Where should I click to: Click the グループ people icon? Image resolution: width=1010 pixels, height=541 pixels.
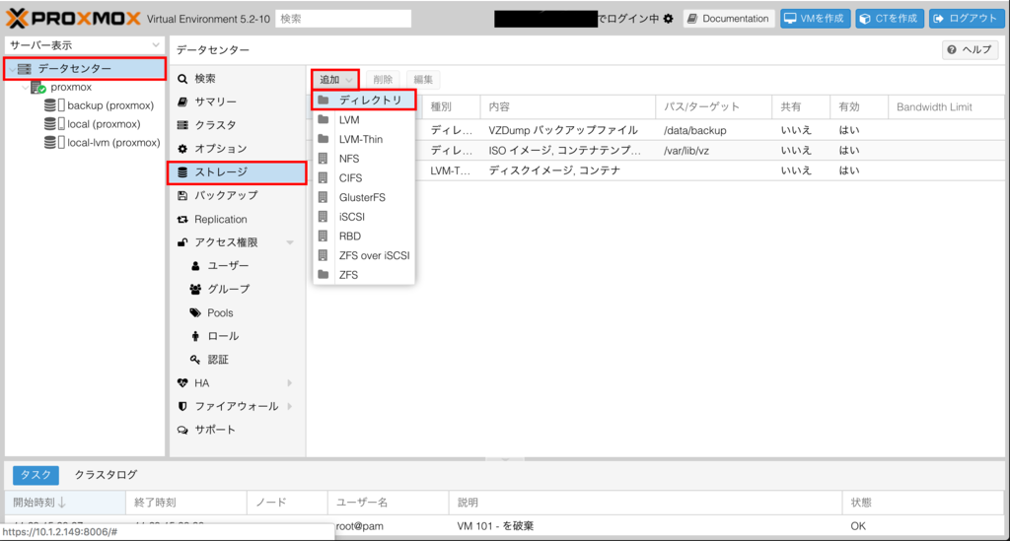point(196,290)
